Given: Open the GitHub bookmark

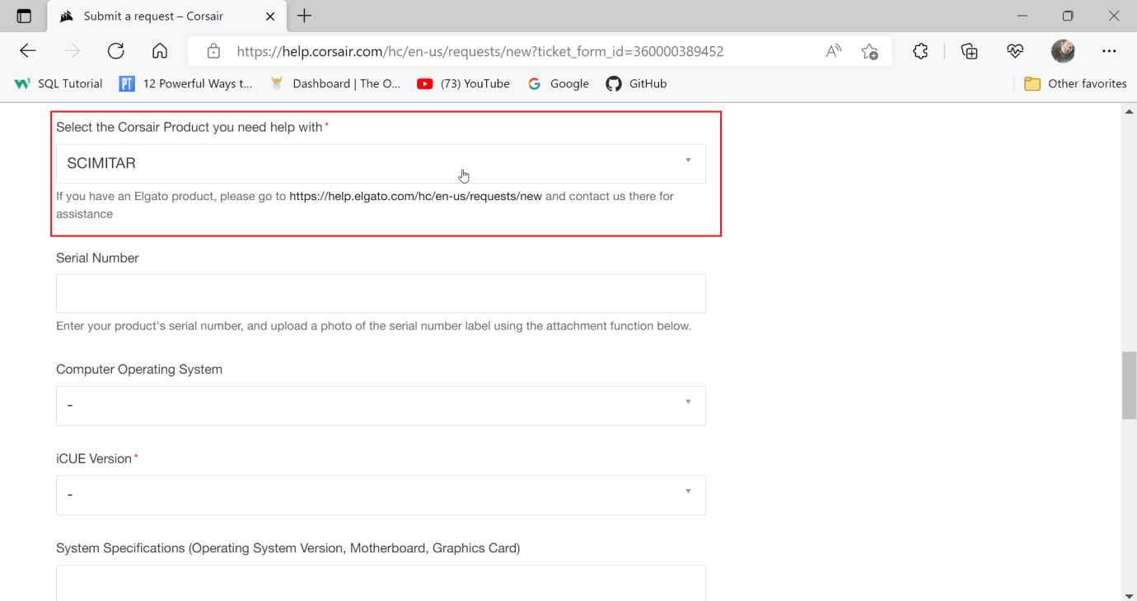Looking at the screenshot, I should (636, 83).
